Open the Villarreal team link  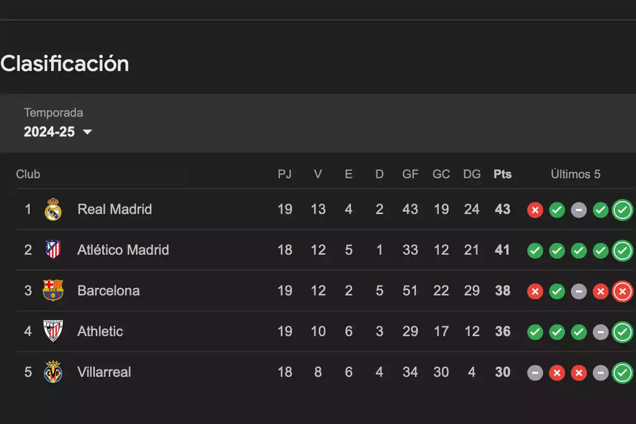click(104, 372)
